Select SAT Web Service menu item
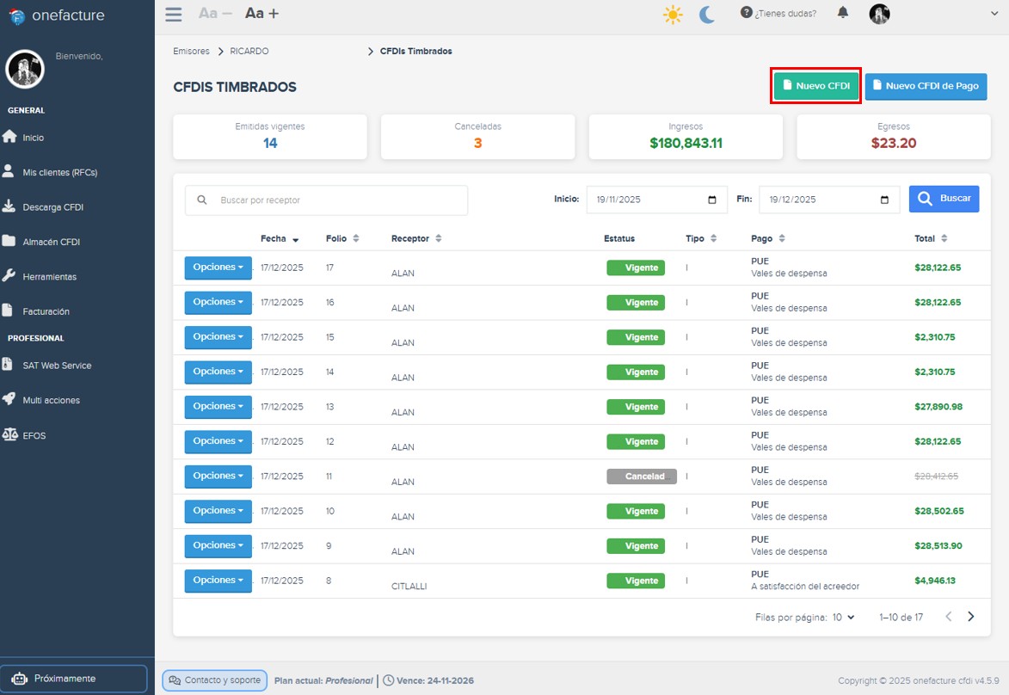 coord(57,366)
